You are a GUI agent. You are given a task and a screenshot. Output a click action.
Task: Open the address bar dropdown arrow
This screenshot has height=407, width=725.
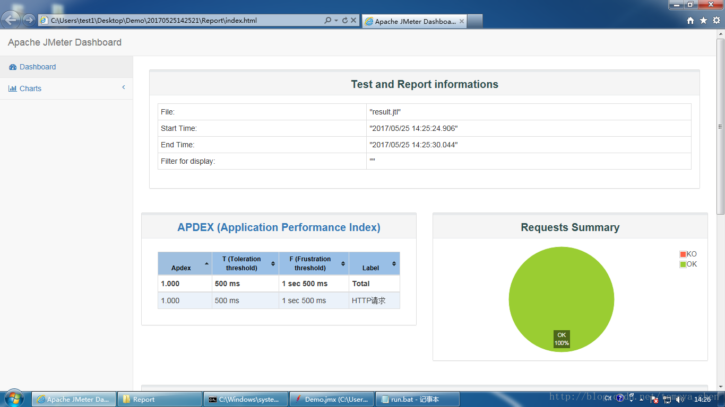point(336,21)
